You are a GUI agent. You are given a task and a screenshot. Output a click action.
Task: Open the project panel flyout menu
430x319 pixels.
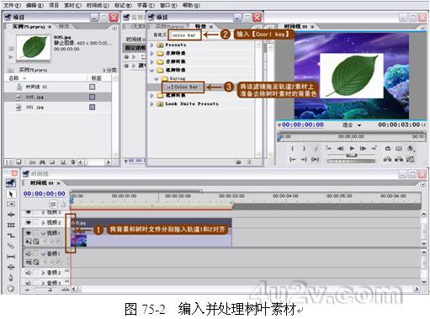(114, 28)
